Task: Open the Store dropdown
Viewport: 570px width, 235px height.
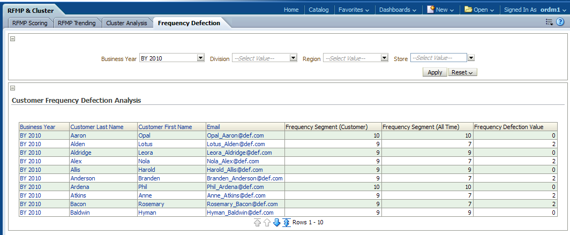Action: tap(470, 58)
